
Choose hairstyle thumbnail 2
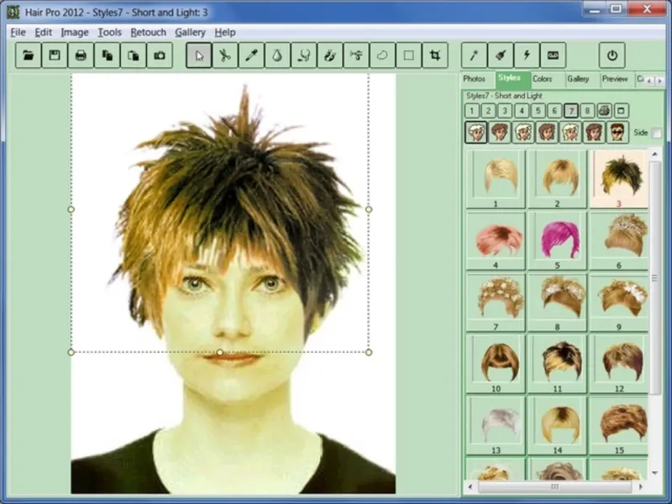[x=557, y=179]
